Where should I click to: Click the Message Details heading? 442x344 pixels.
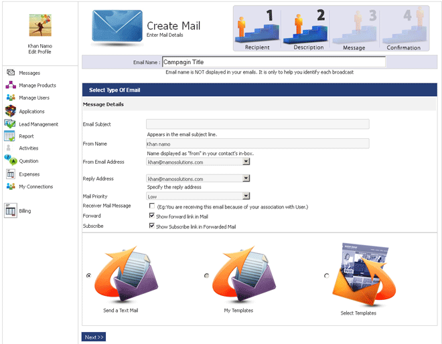103,104
